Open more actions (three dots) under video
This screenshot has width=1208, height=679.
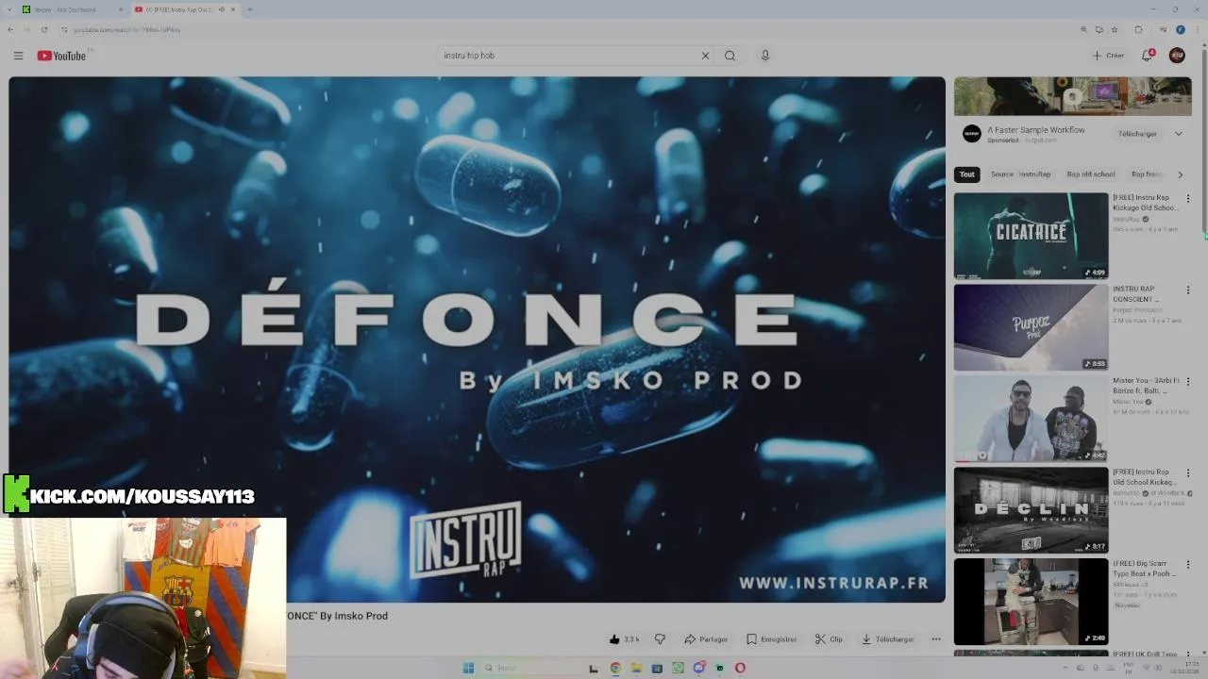click(936, 639)
